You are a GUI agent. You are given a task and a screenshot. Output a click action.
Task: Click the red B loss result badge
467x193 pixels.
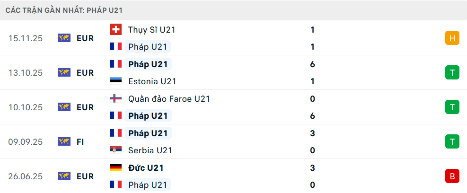(452, 176)
